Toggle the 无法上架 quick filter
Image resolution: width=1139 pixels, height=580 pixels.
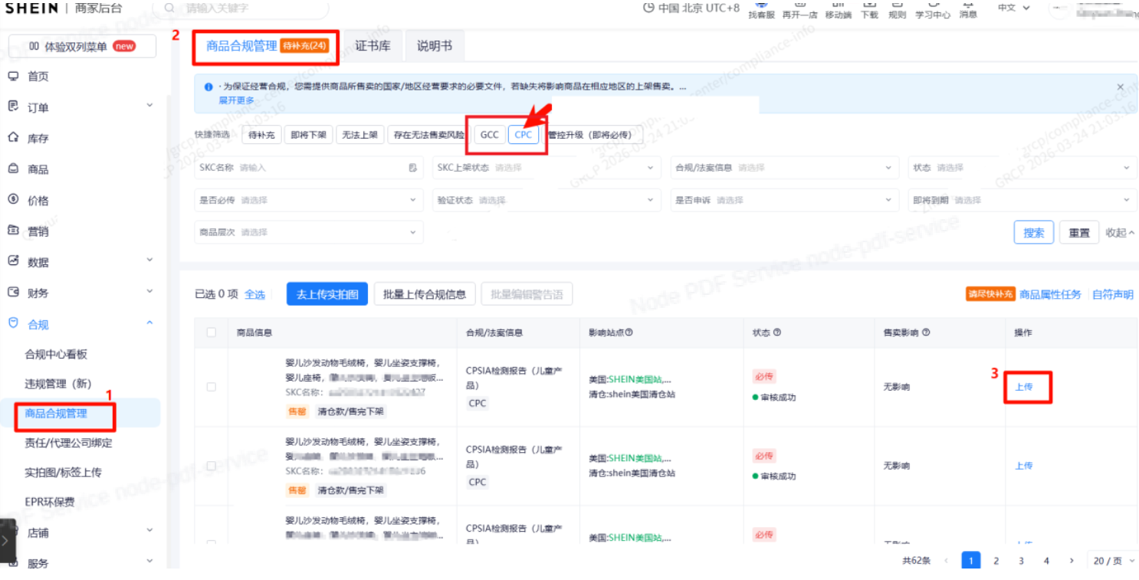point(359,135)
